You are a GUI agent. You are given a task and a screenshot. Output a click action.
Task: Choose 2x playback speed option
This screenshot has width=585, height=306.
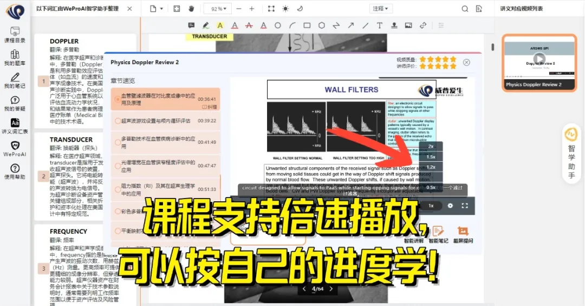pos(431,146)
